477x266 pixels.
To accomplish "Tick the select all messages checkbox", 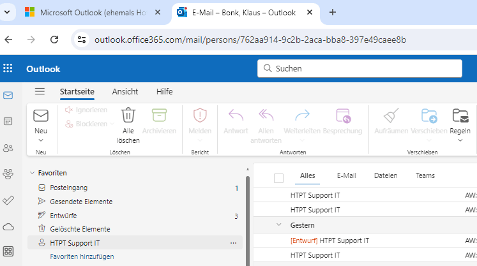I will 278,178.
